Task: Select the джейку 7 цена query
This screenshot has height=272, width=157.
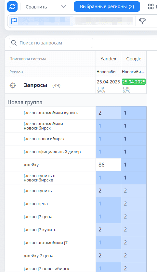Action: [x=38, y=256]
